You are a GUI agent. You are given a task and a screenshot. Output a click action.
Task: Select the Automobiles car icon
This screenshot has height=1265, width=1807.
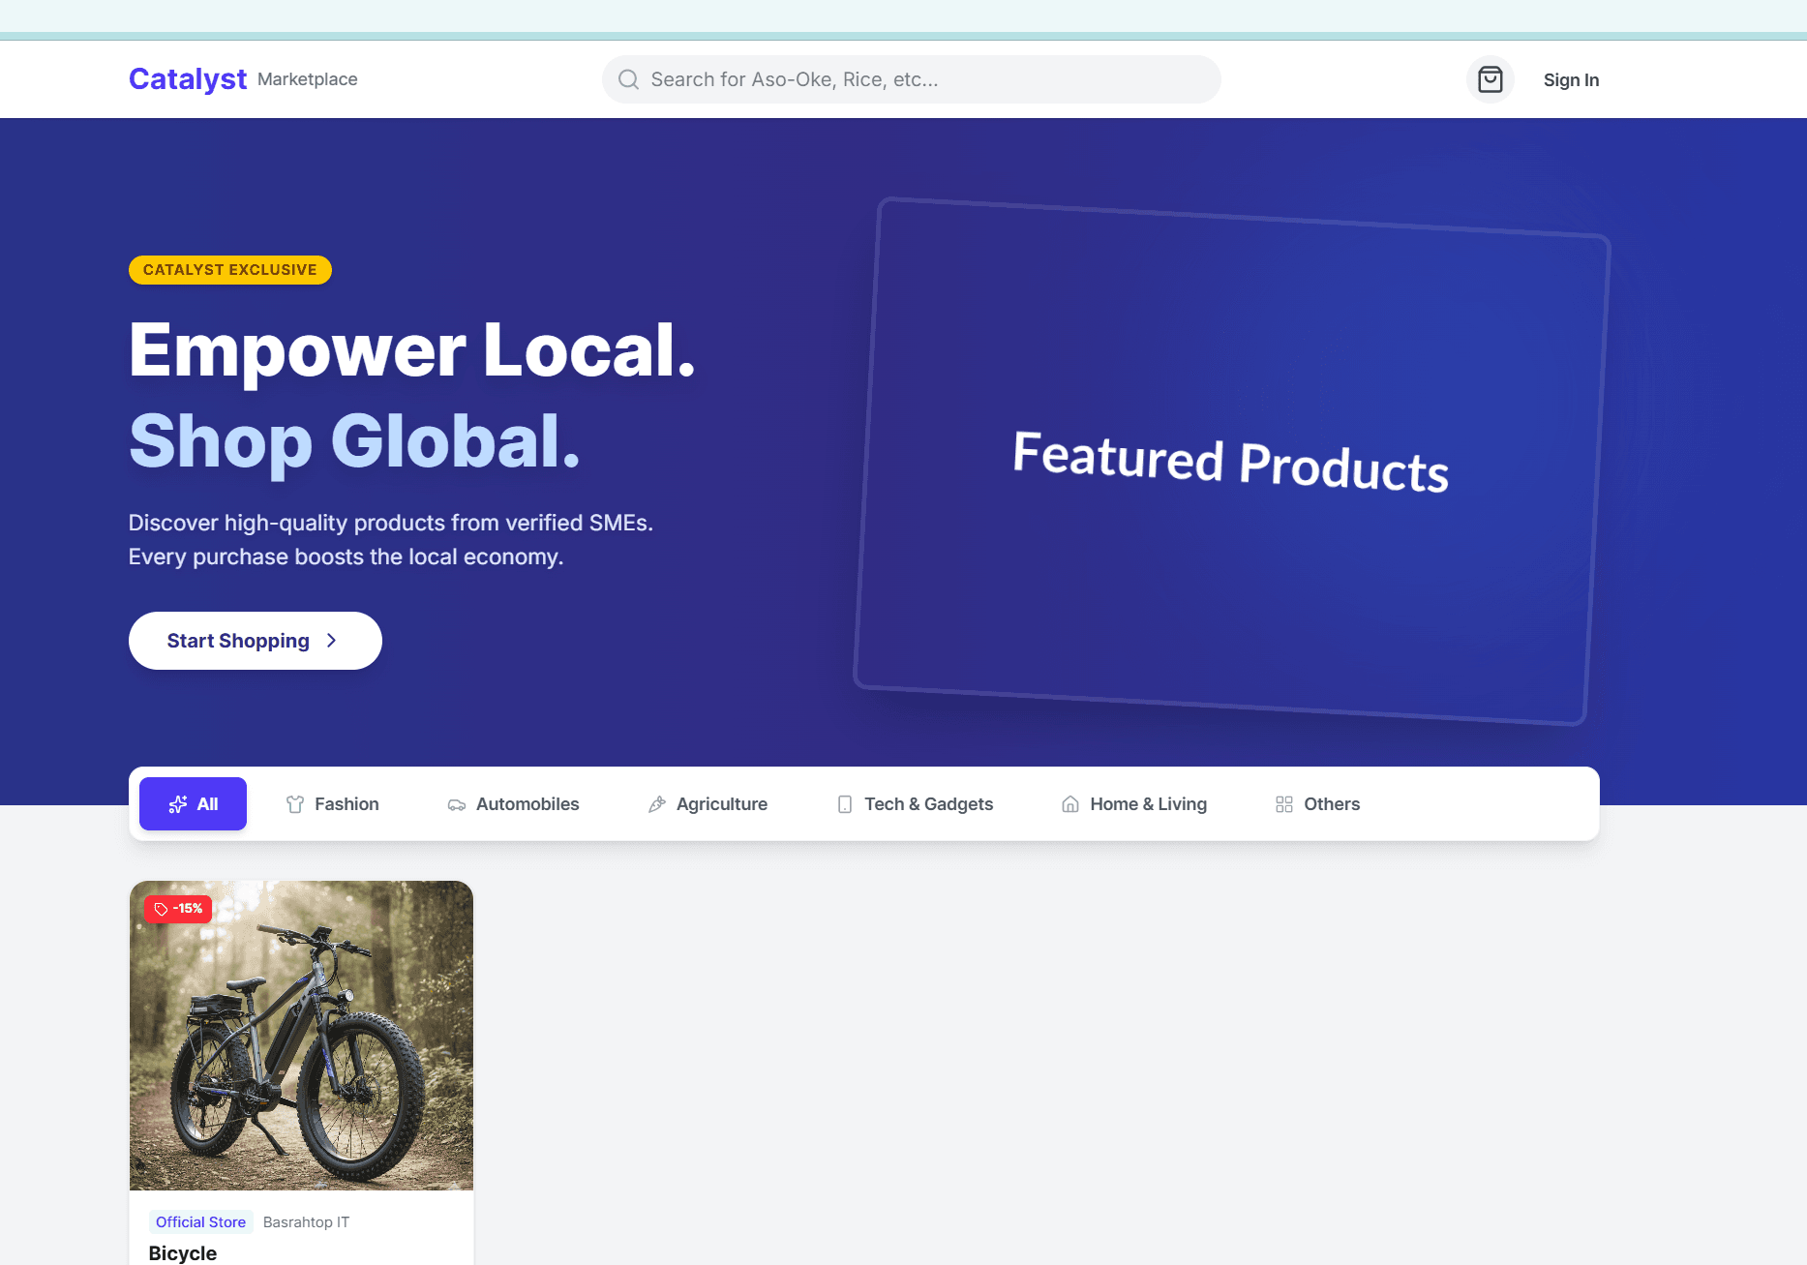coord(456,803)
